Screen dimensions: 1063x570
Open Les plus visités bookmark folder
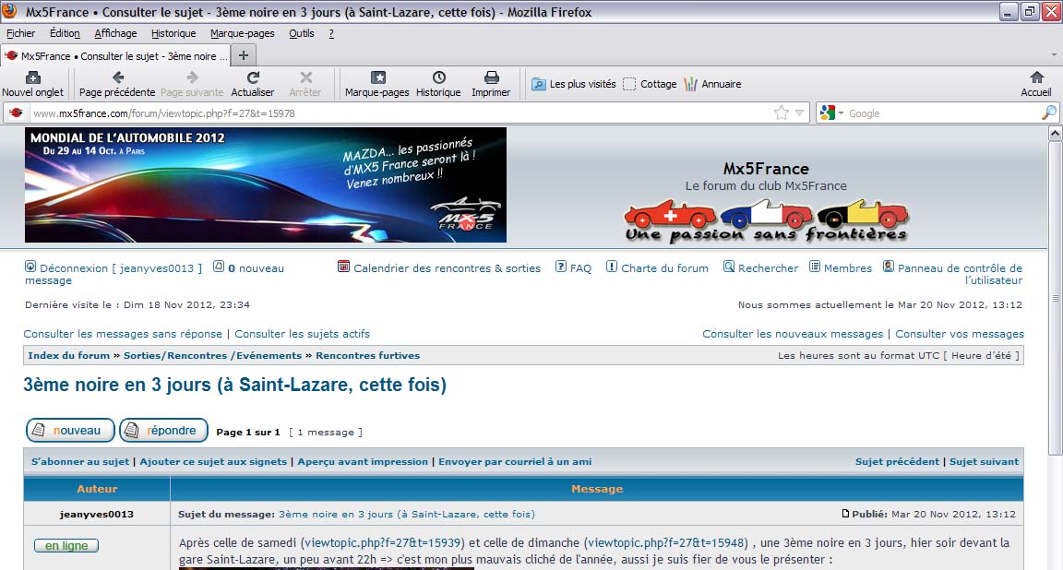coord(574,84)
